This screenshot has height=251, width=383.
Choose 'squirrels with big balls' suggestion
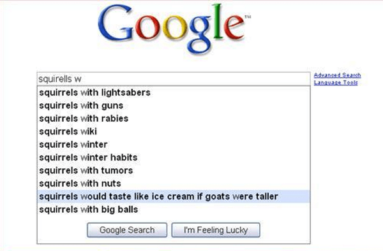(x=174, y=210)
